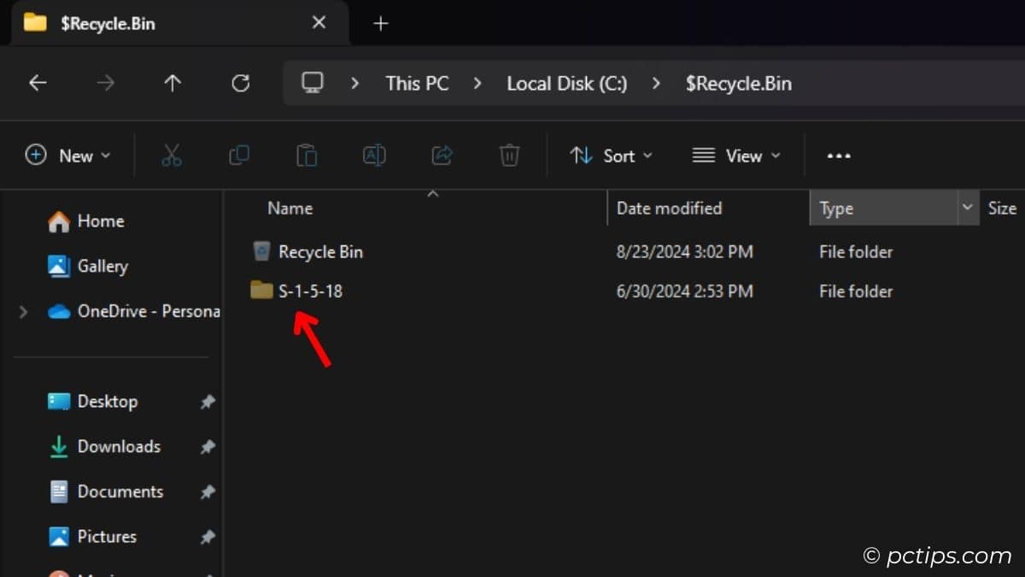Image resolution: width=1025 pixels, height=577 pixels.
Task: Click the Delete trash can icon
Action: (509, 156)
